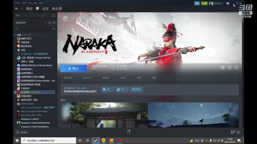The height and width of the screenshot is (144, 257).
Task: Select 永劫无间 running game entry
Action: [x=35, y=92]
